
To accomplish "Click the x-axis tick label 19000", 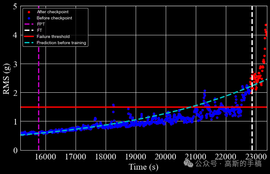I will (x=136, y=157).
